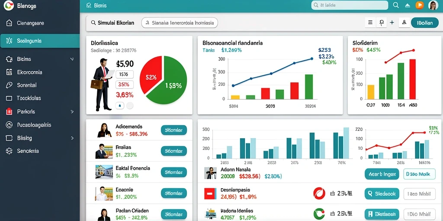443x221 pixels.
Task: Click the eject triangle icon in top bar
Action: click(408, 5)
